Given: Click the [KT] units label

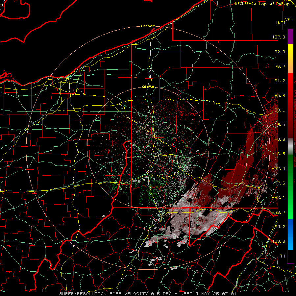Looking at the screenshot, I should tap(281, 23).
